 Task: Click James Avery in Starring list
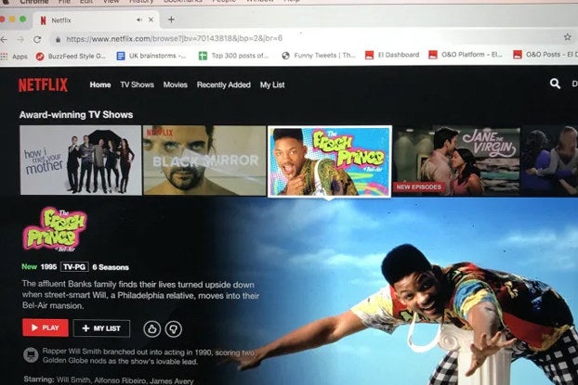[172, 381]
